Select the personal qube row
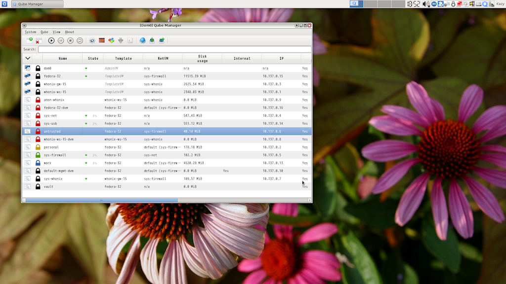Image resolution: width=506 pixels, height=284 pixels. 167,147
